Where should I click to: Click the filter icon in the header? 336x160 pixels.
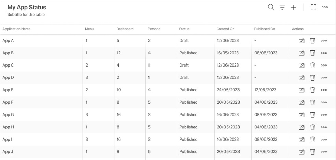click(282, 8)
